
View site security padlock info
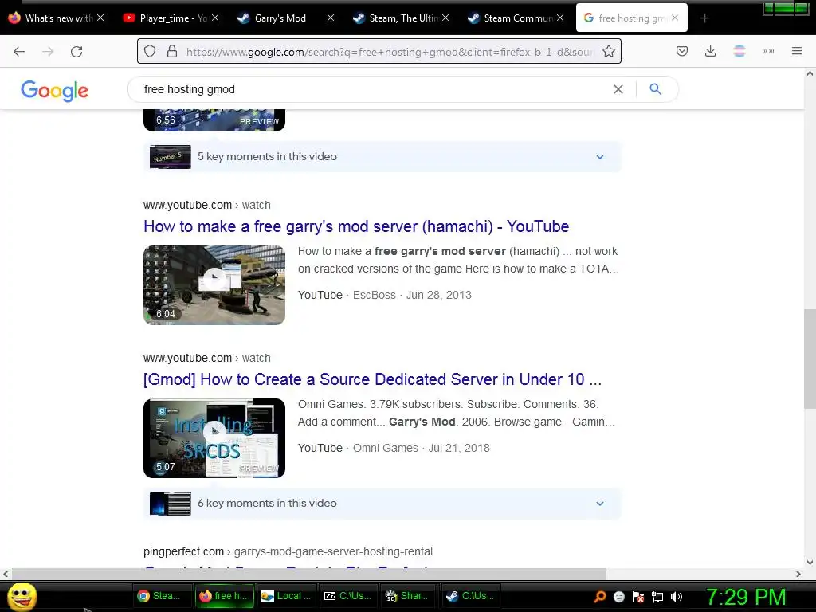172,51
